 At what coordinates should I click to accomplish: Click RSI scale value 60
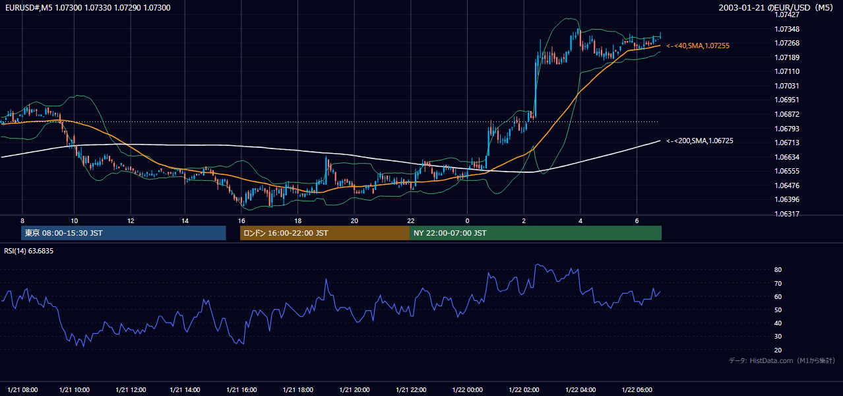[x=778, y=296]
